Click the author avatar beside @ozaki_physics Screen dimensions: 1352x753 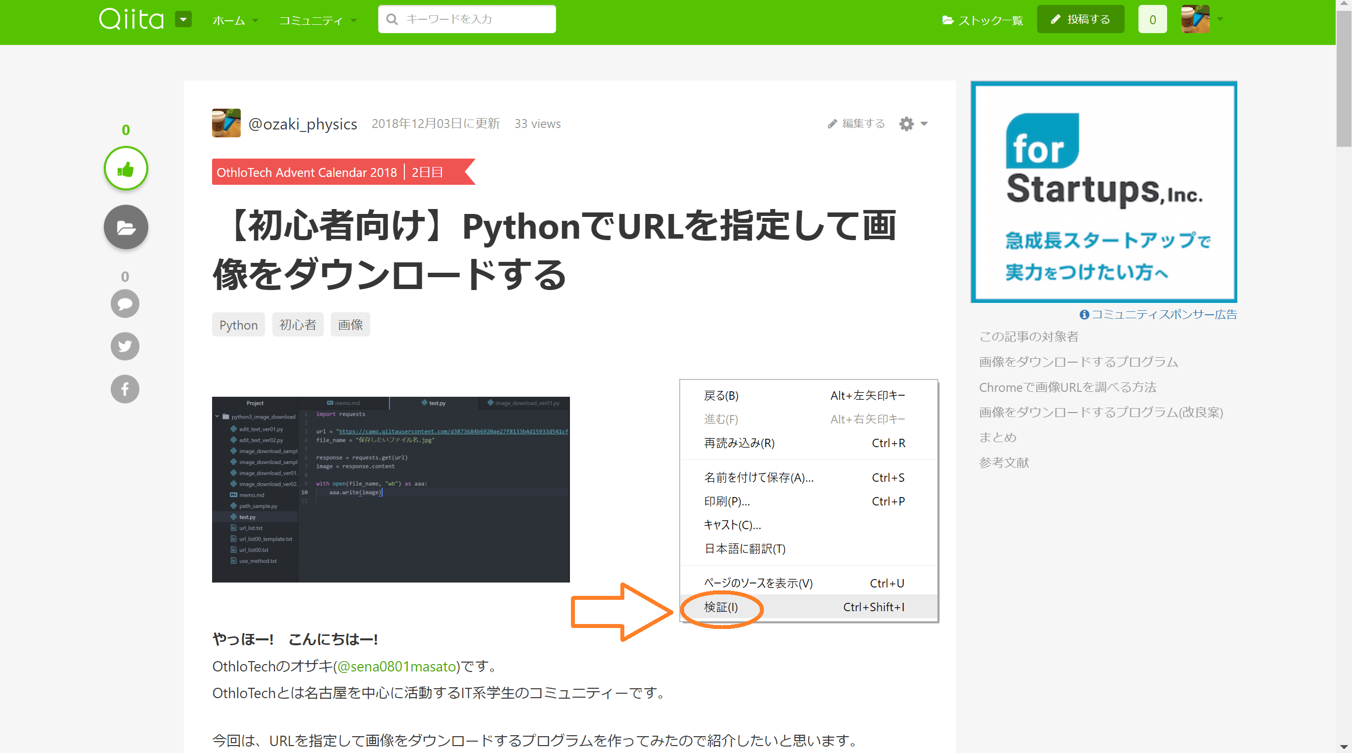[x=226, y=124]
